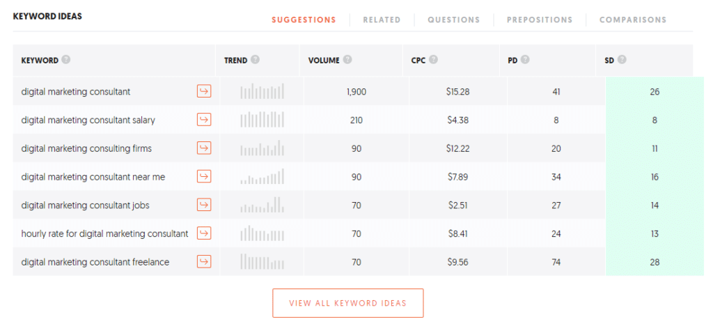Open arrow icon for consultant freelance row

click(x=204, y=262)
